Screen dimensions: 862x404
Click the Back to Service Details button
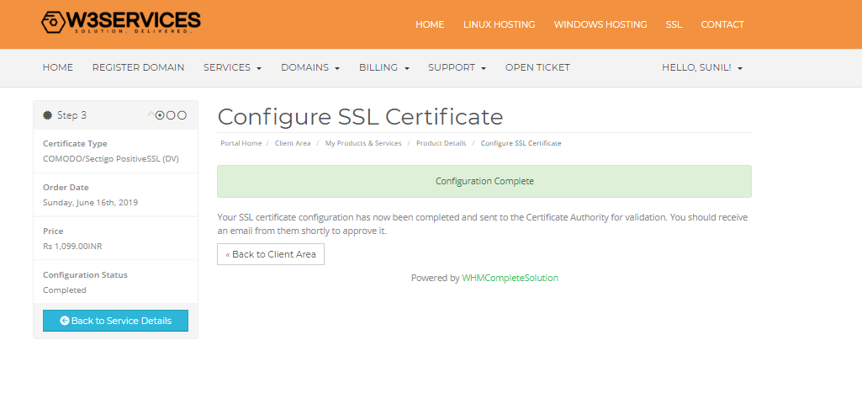115,321
